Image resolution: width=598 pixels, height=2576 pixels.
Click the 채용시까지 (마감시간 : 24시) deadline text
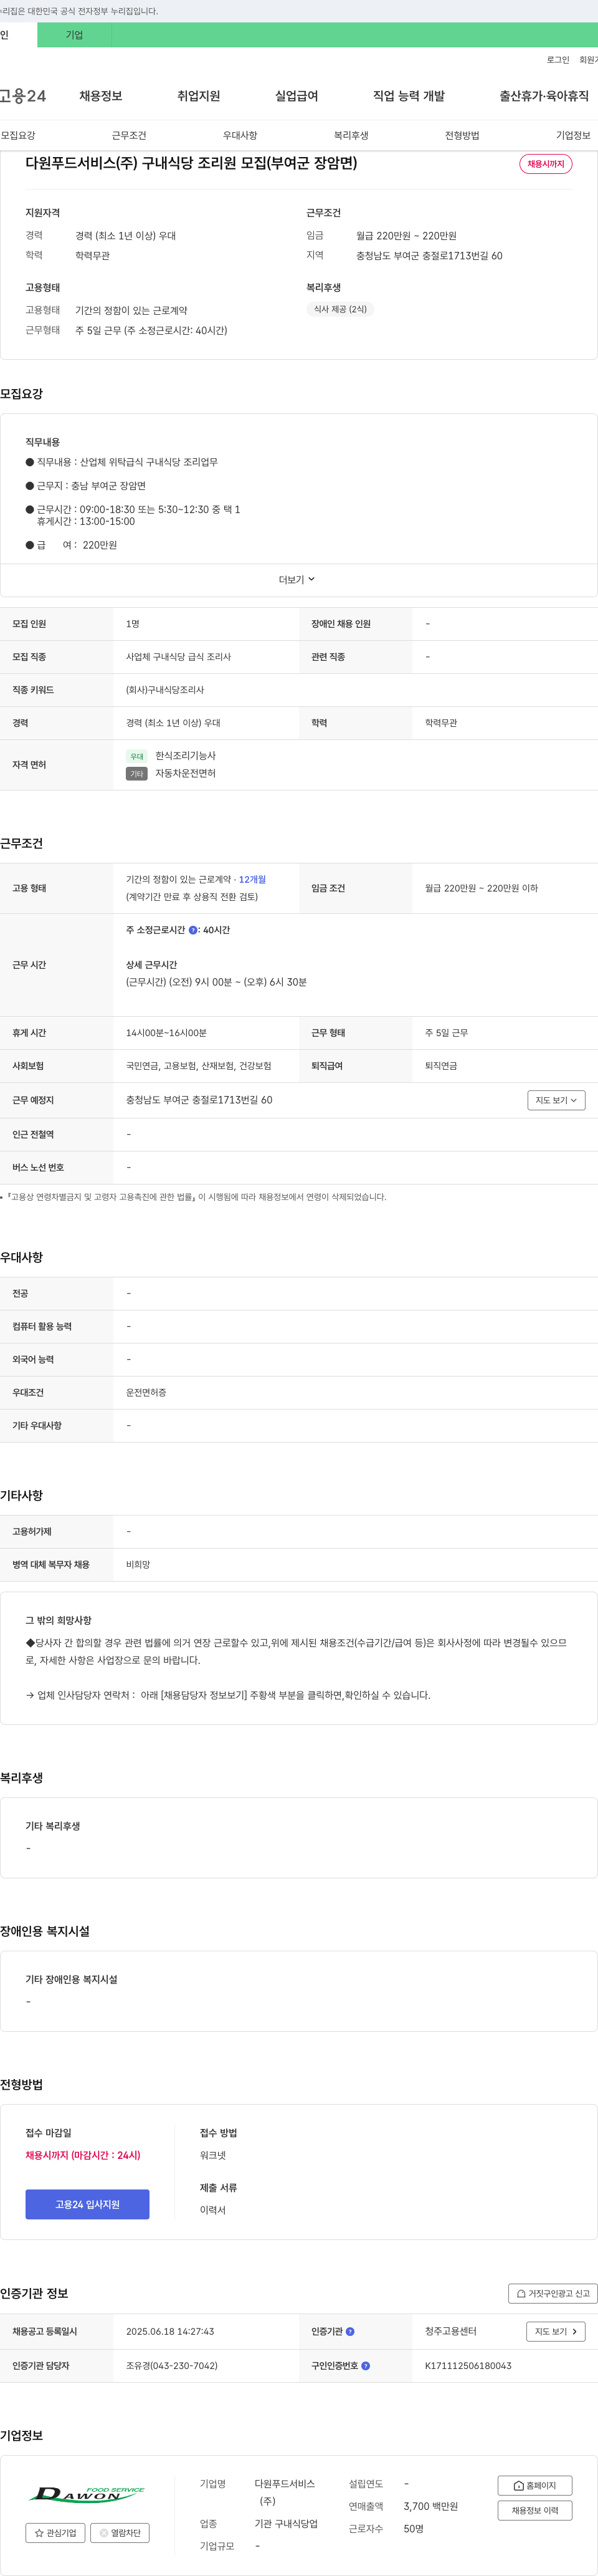pos(83,2155)
